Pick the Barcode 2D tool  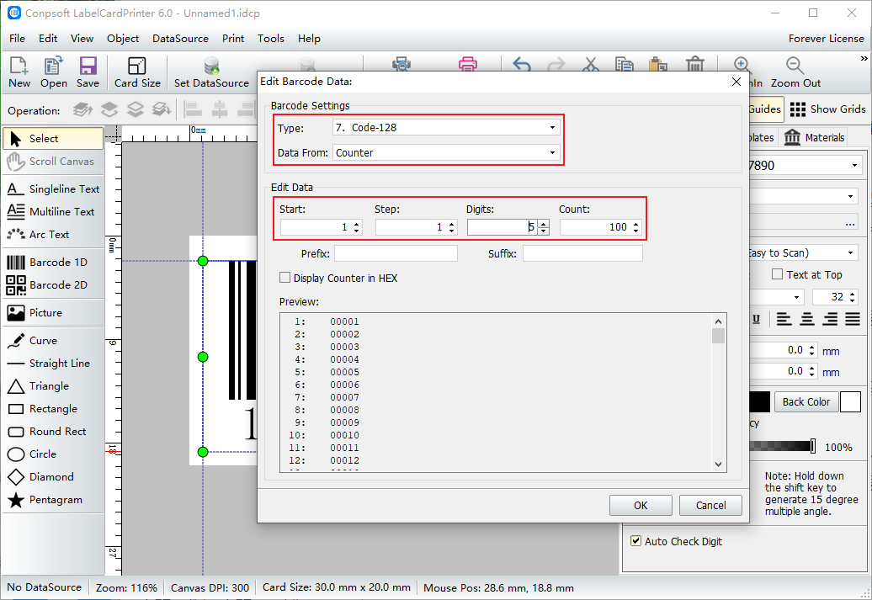click(x=53, y=284)
